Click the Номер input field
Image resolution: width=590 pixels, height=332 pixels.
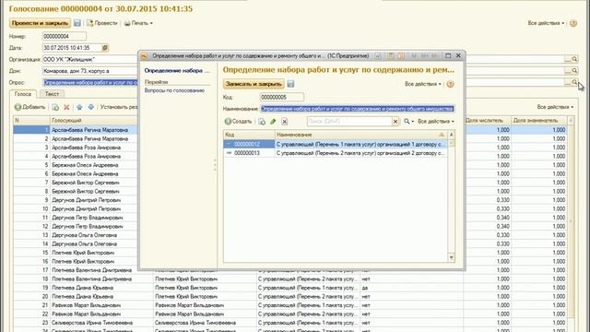tap(65, 37)
